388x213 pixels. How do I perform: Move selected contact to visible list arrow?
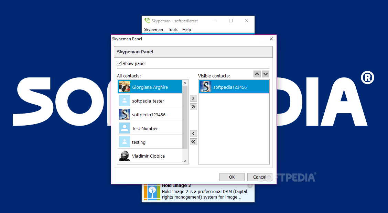tap(193, 98)
